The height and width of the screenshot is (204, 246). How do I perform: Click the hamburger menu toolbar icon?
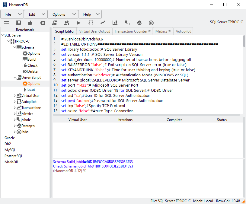(6, 23)
